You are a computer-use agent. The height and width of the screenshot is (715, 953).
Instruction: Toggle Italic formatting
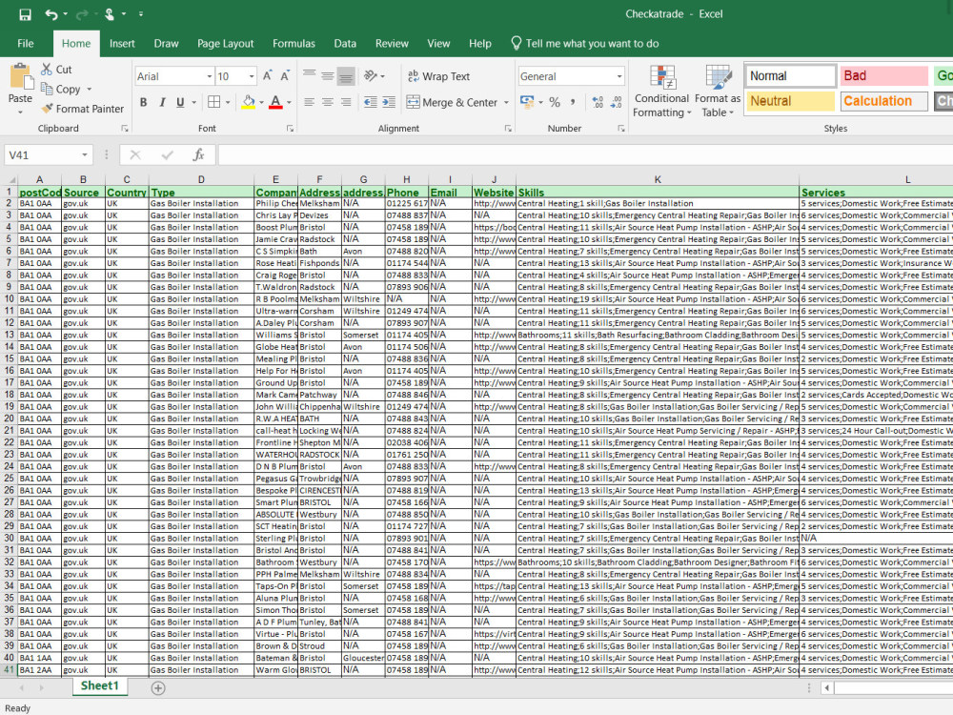(162, 102)
